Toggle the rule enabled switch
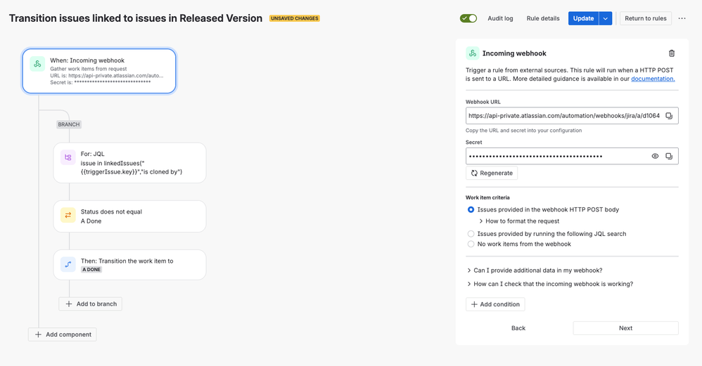 click(x=468, y=18)
